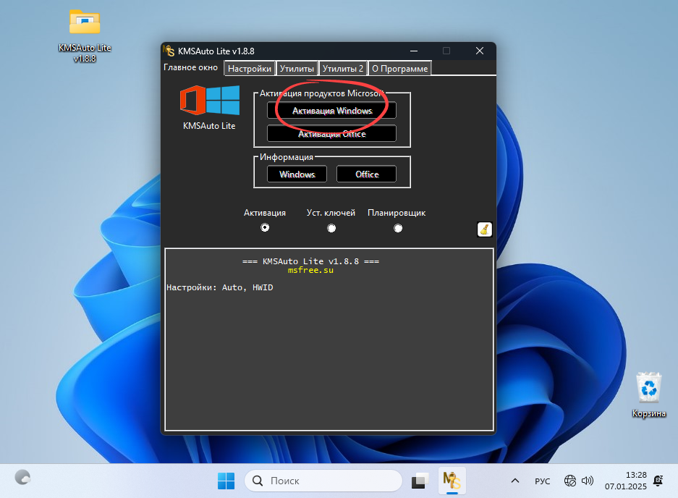Select the KMSAuto icon on the taskbar

click(451, 480)
